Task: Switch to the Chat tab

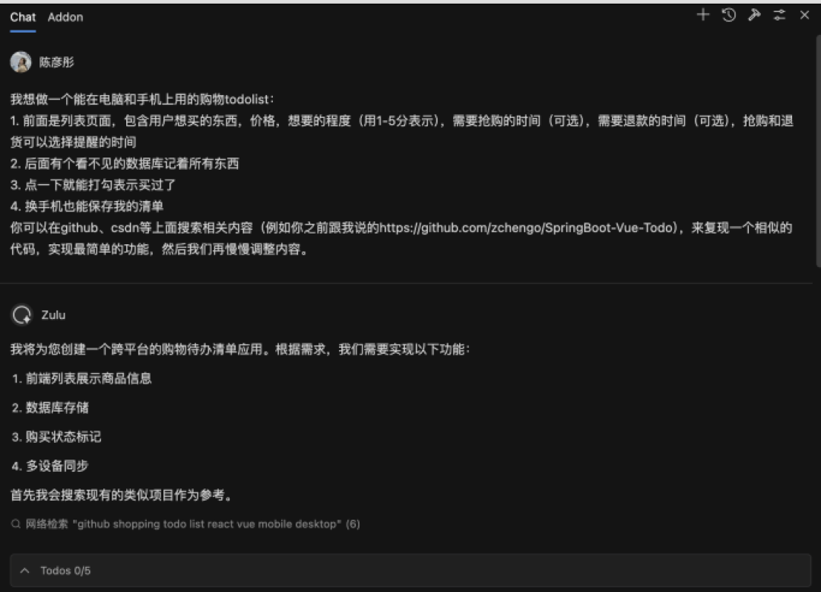Action: point(23,18)
